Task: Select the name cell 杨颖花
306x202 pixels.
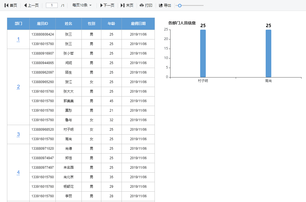Action: (x=69, y=187)
